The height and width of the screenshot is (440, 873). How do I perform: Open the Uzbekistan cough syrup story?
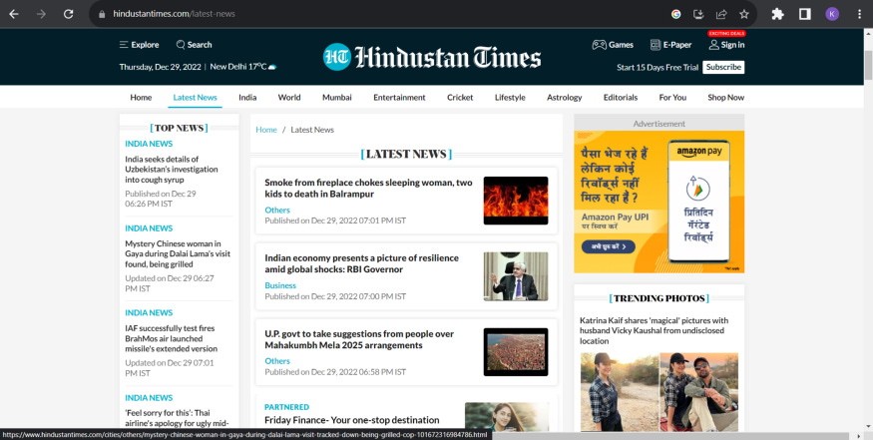point(171,170)
